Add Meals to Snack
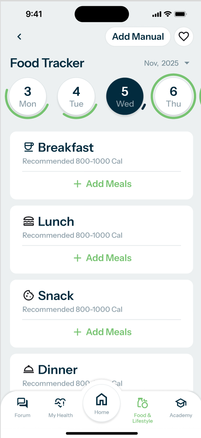 point(102,332)
